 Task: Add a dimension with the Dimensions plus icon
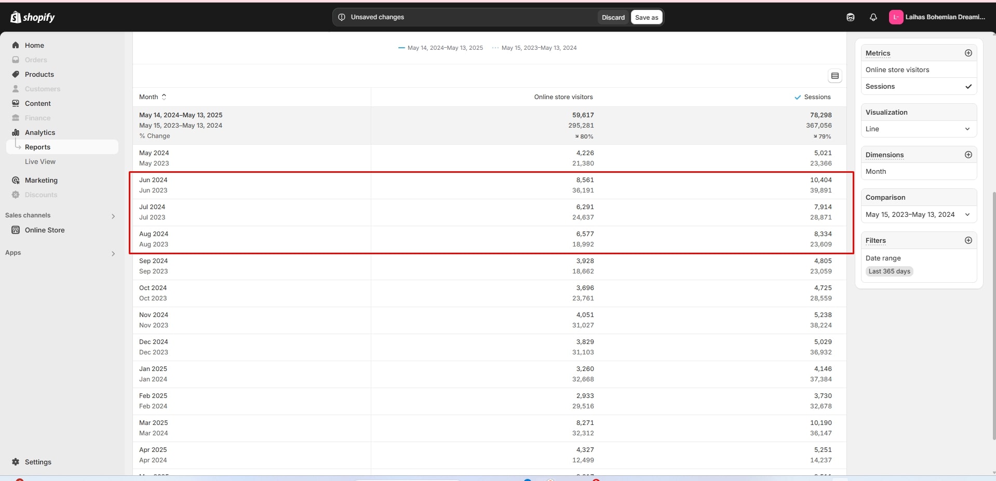pyautogui.click(x=968, y=155)
